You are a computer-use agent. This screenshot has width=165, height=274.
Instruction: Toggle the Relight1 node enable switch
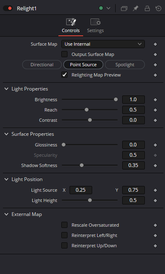(8, 8)
